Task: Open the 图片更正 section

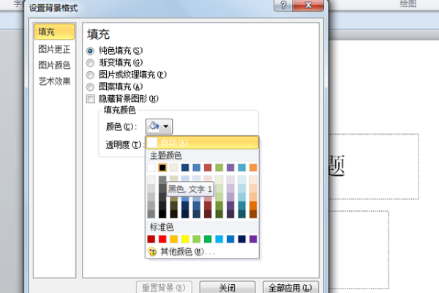Action: (54, 49)
